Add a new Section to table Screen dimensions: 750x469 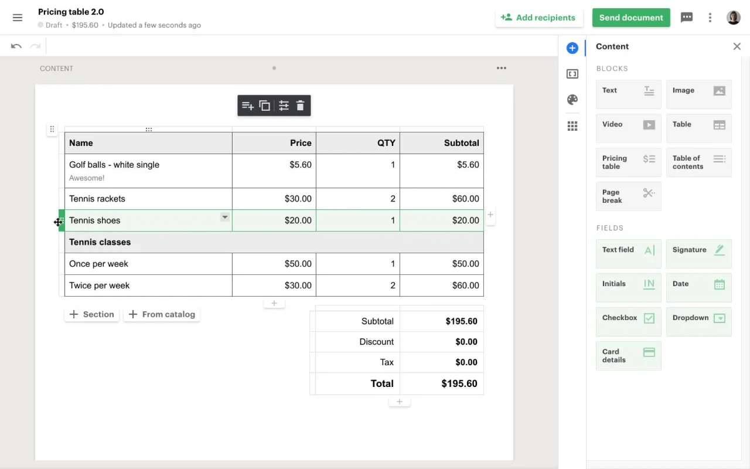(x=92, y=315)
